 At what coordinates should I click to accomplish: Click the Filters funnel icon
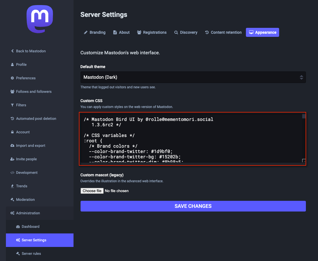[12, 105]
